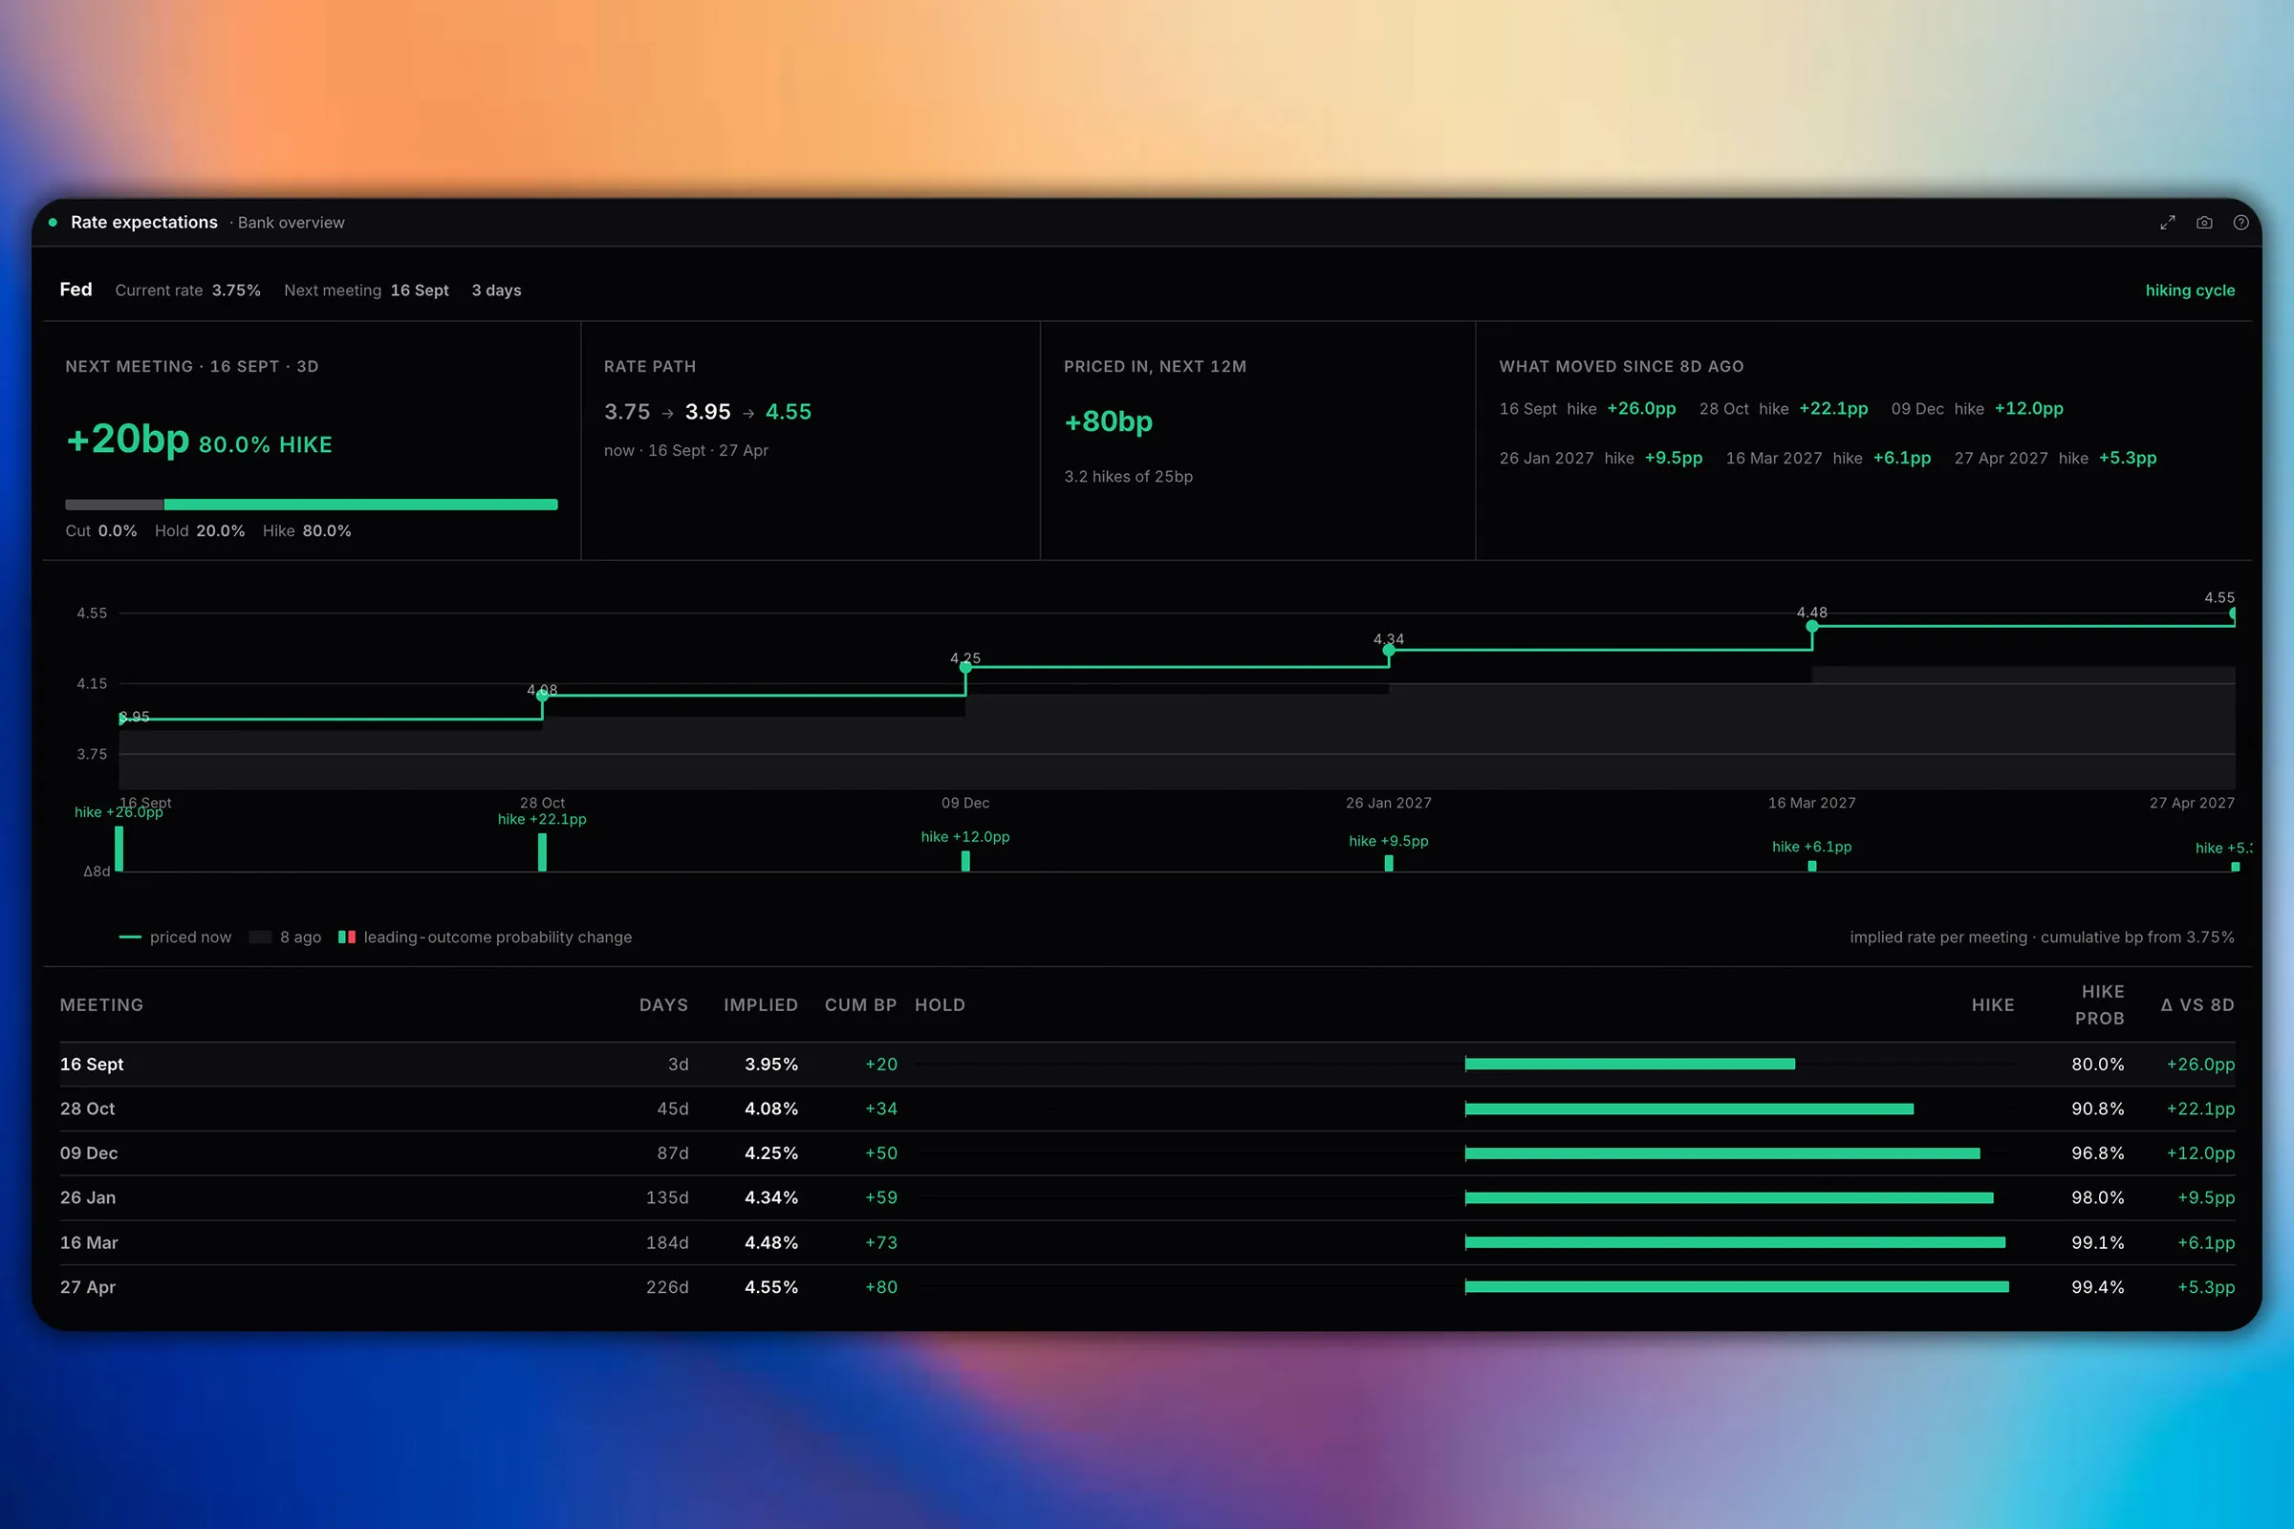
Task: Click the 4.55 rate path endpoint
Action: 788,412
